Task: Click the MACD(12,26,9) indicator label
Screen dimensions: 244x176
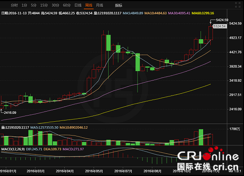Action: pos(13,149)
